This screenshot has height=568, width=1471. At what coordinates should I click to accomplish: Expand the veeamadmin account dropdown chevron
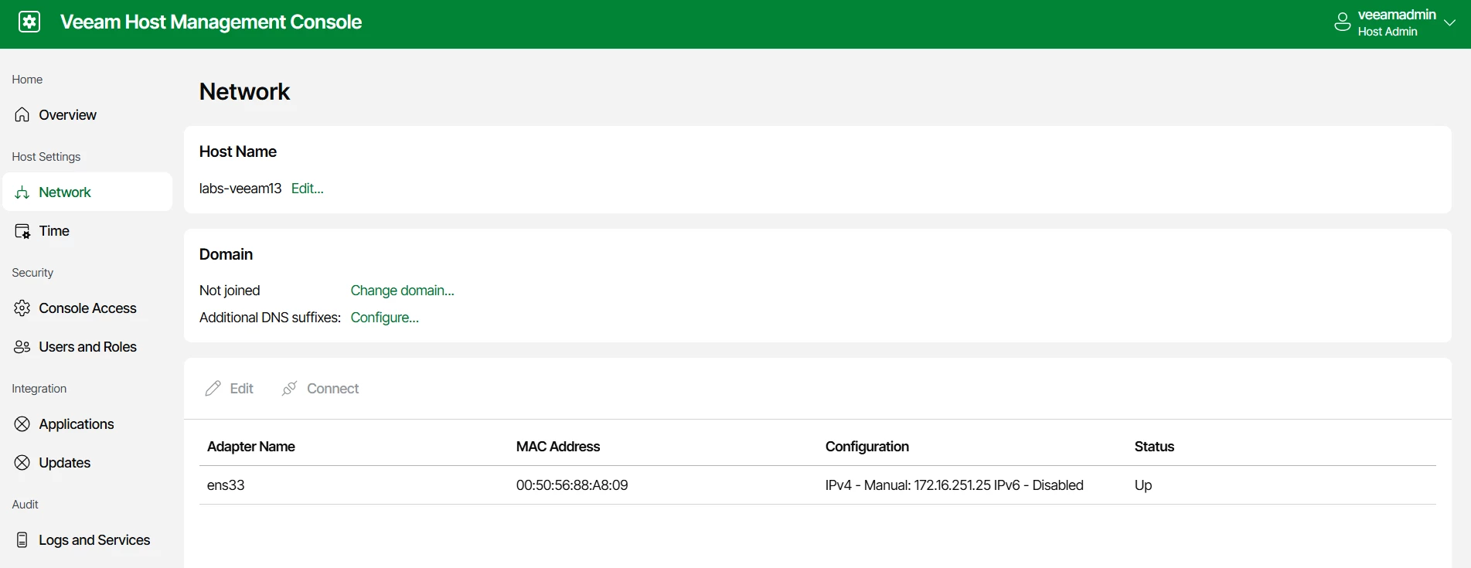click(x=1450, y=22)
